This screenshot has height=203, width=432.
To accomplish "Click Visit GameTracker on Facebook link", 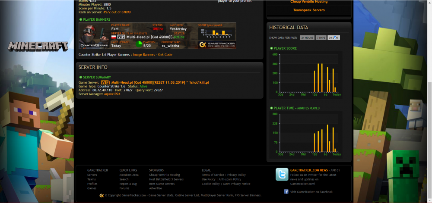I will pos(311,191).
